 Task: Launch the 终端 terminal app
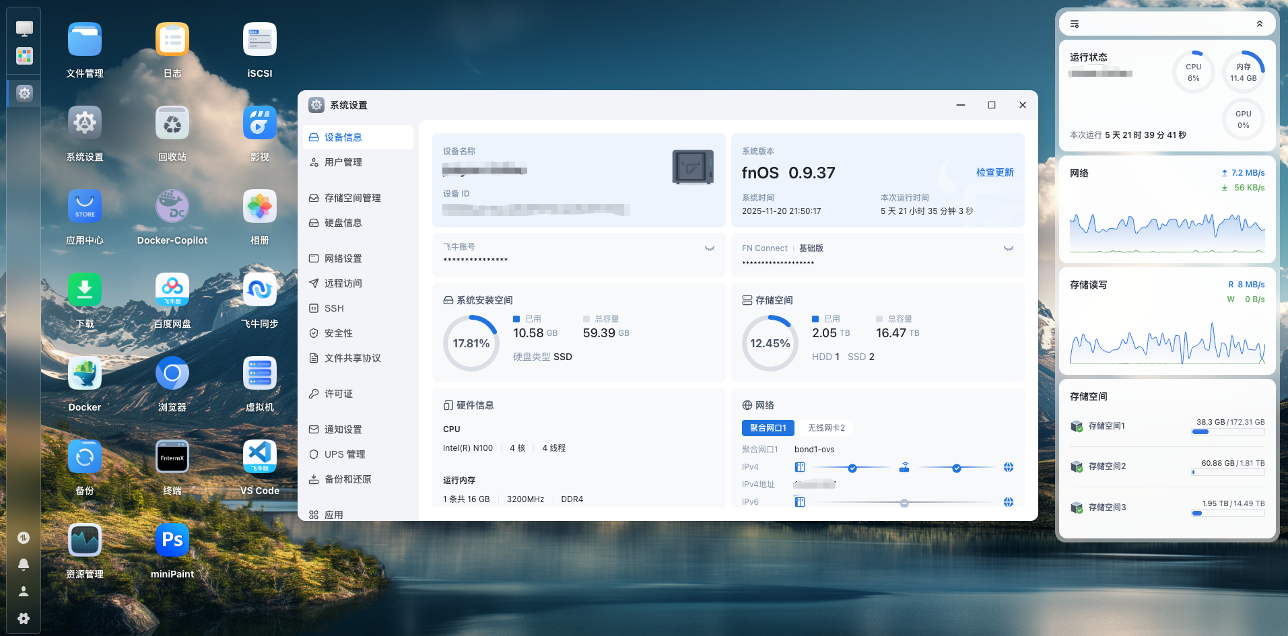pyautogui.click(x=172, y=457)
